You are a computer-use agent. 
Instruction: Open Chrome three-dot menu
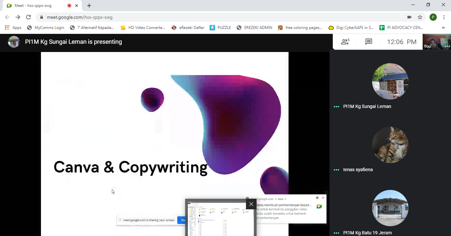444,17
